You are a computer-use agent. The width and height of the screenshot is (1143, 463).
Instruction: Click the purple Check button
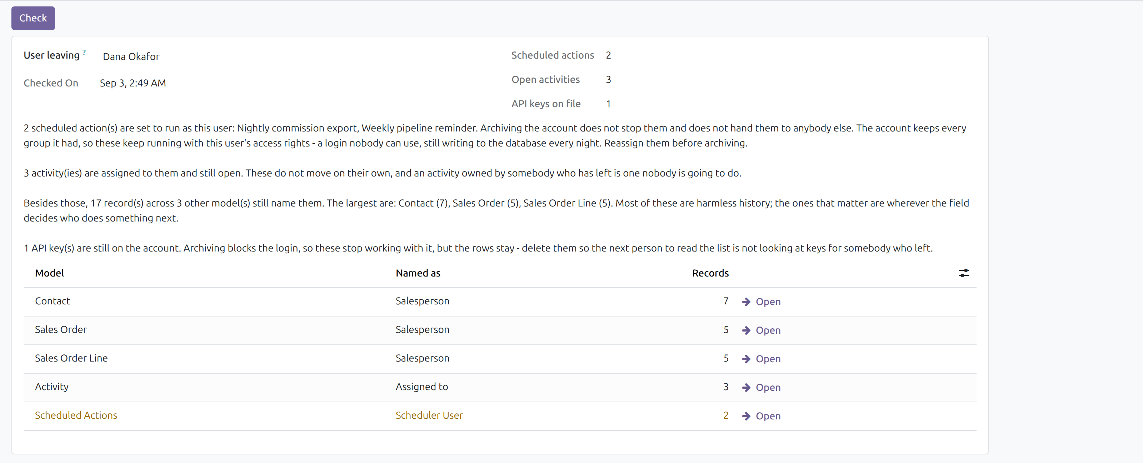pyautogui.click(x=33, y=18)
